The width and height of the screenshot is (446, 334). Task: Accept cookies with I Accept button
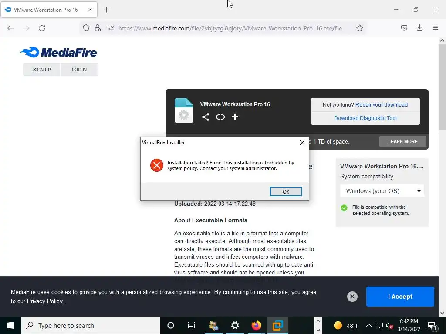[x=400, y=297]
